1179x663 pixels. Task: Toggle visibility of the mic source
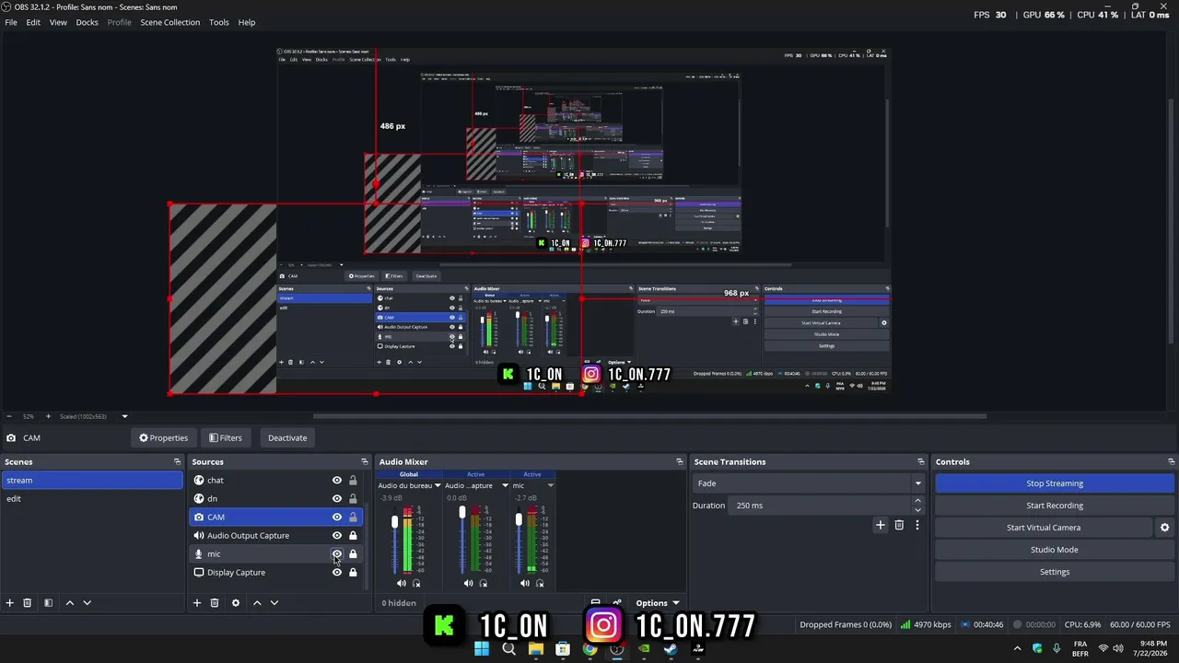[337, 553]
